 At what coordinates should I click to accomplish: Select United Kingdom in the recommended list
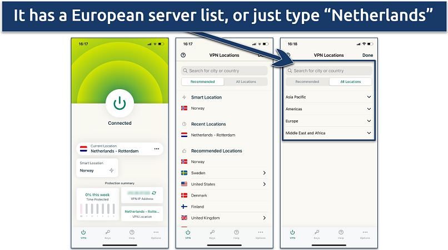tap(225, 218)
